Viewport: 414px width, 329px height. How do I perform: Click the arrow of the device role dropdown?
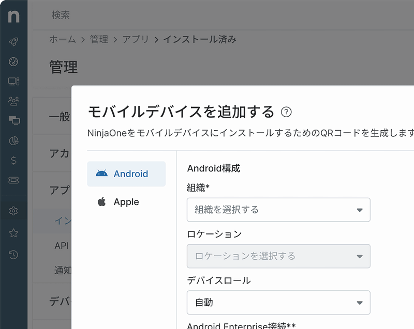360,303
